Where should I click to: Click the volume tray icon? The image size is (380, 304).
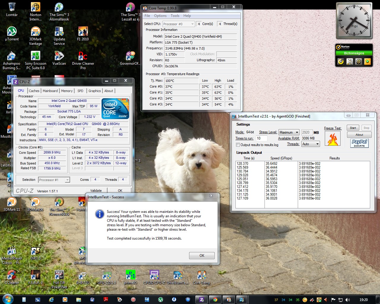point(348,300)
